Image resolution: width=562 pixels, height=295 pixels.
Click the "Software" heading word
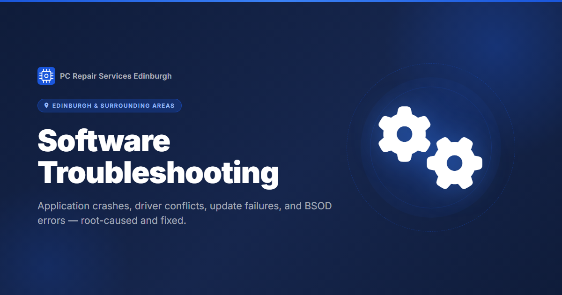[104, 140]
